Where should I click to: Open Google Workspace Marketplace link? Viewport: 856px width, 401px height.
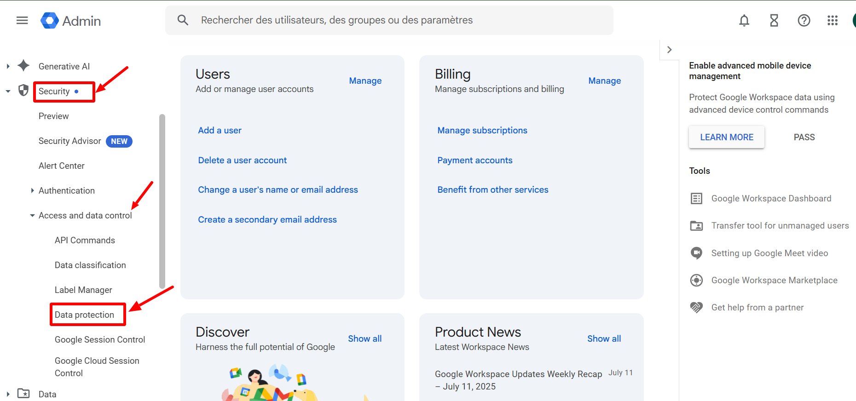[x=774, y=280]
